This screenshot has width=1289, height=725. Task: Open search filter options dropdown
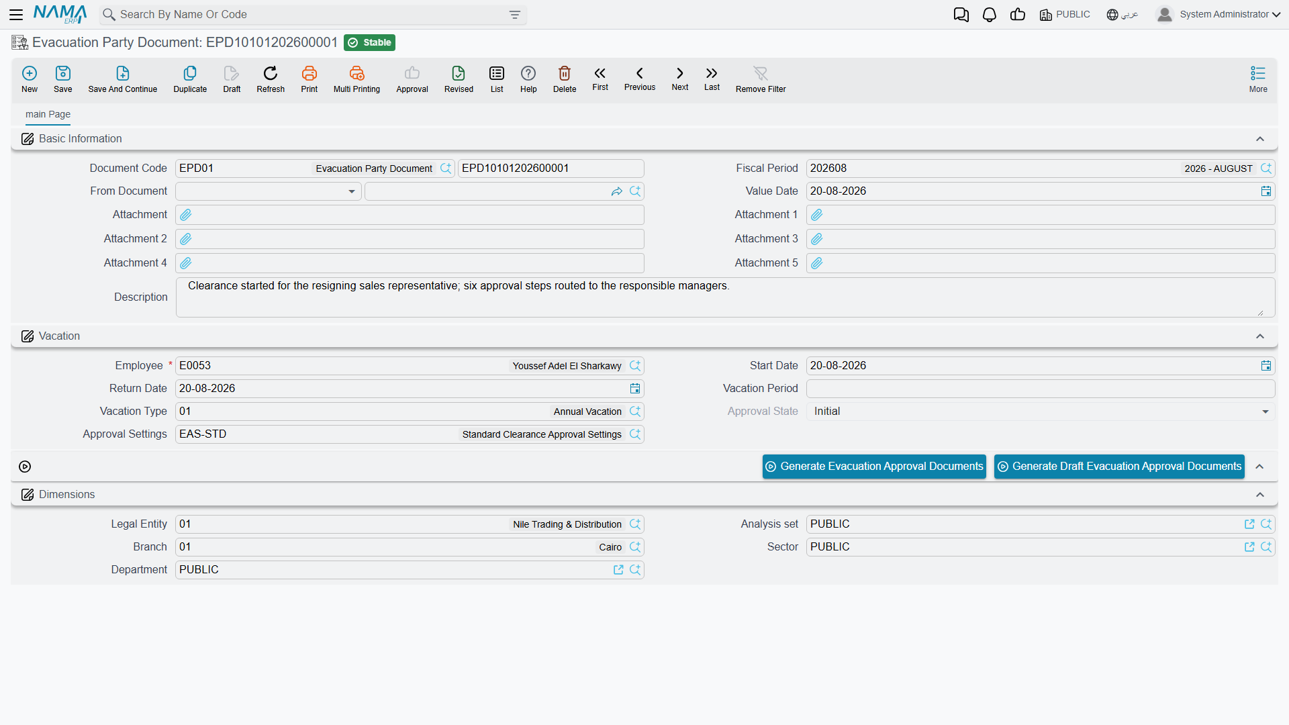pyautogui.click(x=515, y=15)
